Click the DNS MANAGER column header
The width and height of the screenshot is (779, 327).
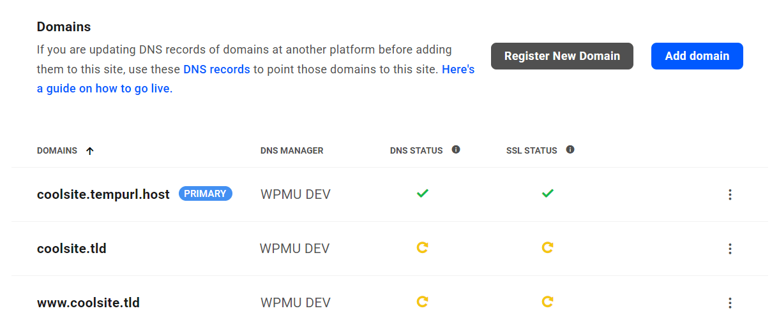tap(292, 150)
